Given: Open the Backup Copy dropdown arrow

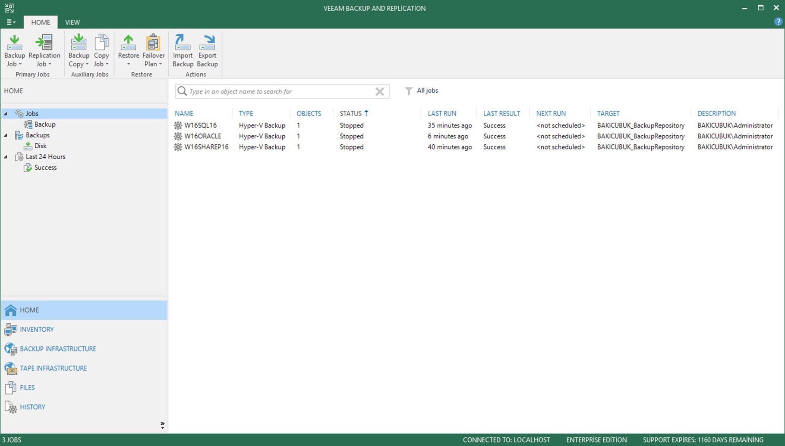Looking at the screenshot, I should tap(87, 64).
